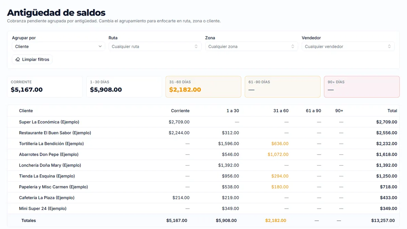Screen dimensions: 407x229
Task: Click the $546.00 amount
Action: [x=231, y=155]
